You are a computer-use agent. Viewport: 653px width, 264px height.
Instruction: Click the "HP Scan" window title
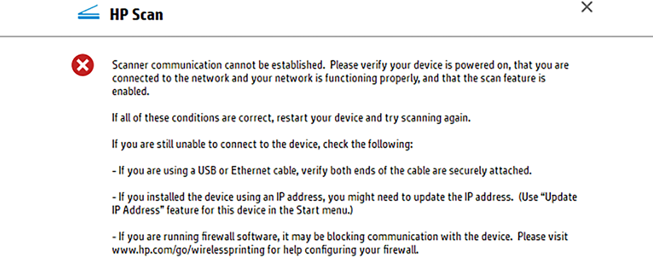coord(136,14)
